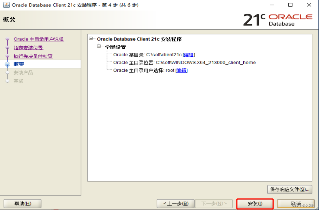Screen dimensions: 319x210
Task: Minimize the installer window
Action: [x=272, y=5]
